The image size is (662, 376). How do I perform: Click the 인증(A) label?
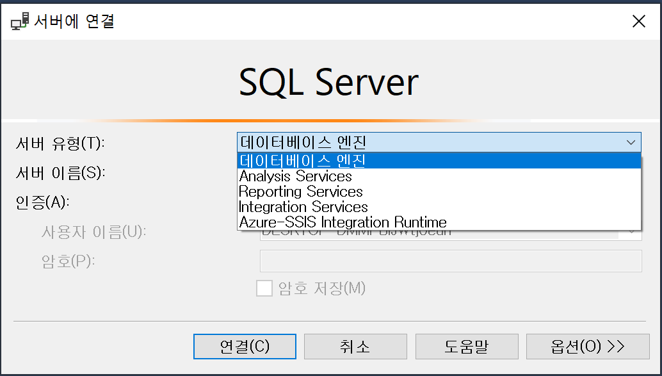42,202
